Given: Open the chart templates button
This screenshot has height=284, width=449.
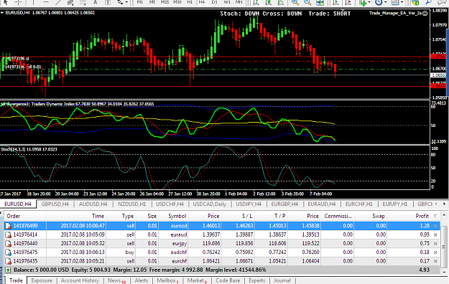Looking at the screenshot, I should 395,2.
